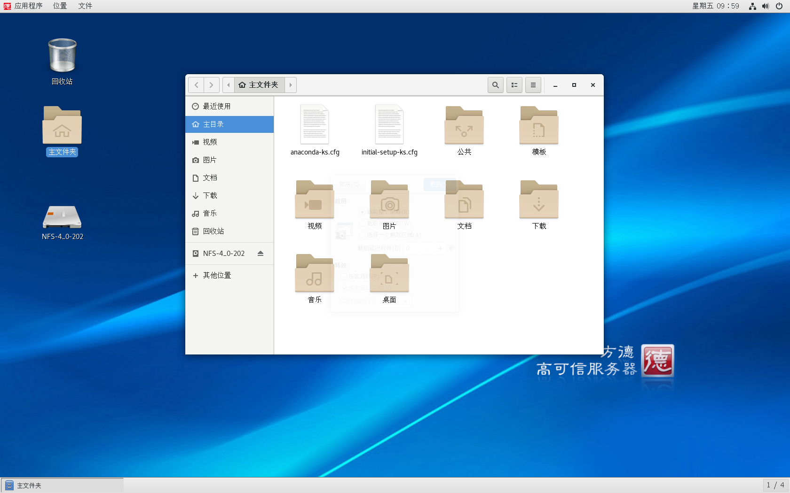Open 视频 in the sidebar
The height and width of the screenshot is (493, 790).
tap(229, 142)
